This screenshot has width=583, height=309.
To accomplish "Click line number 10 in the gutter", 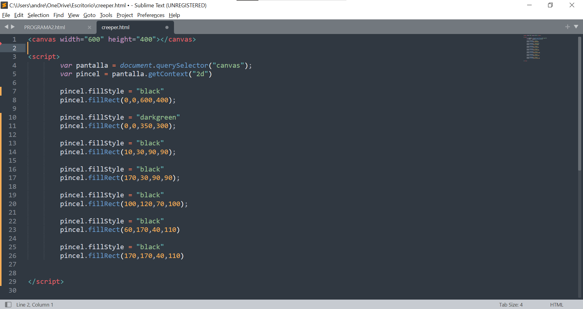I will 12,117.
